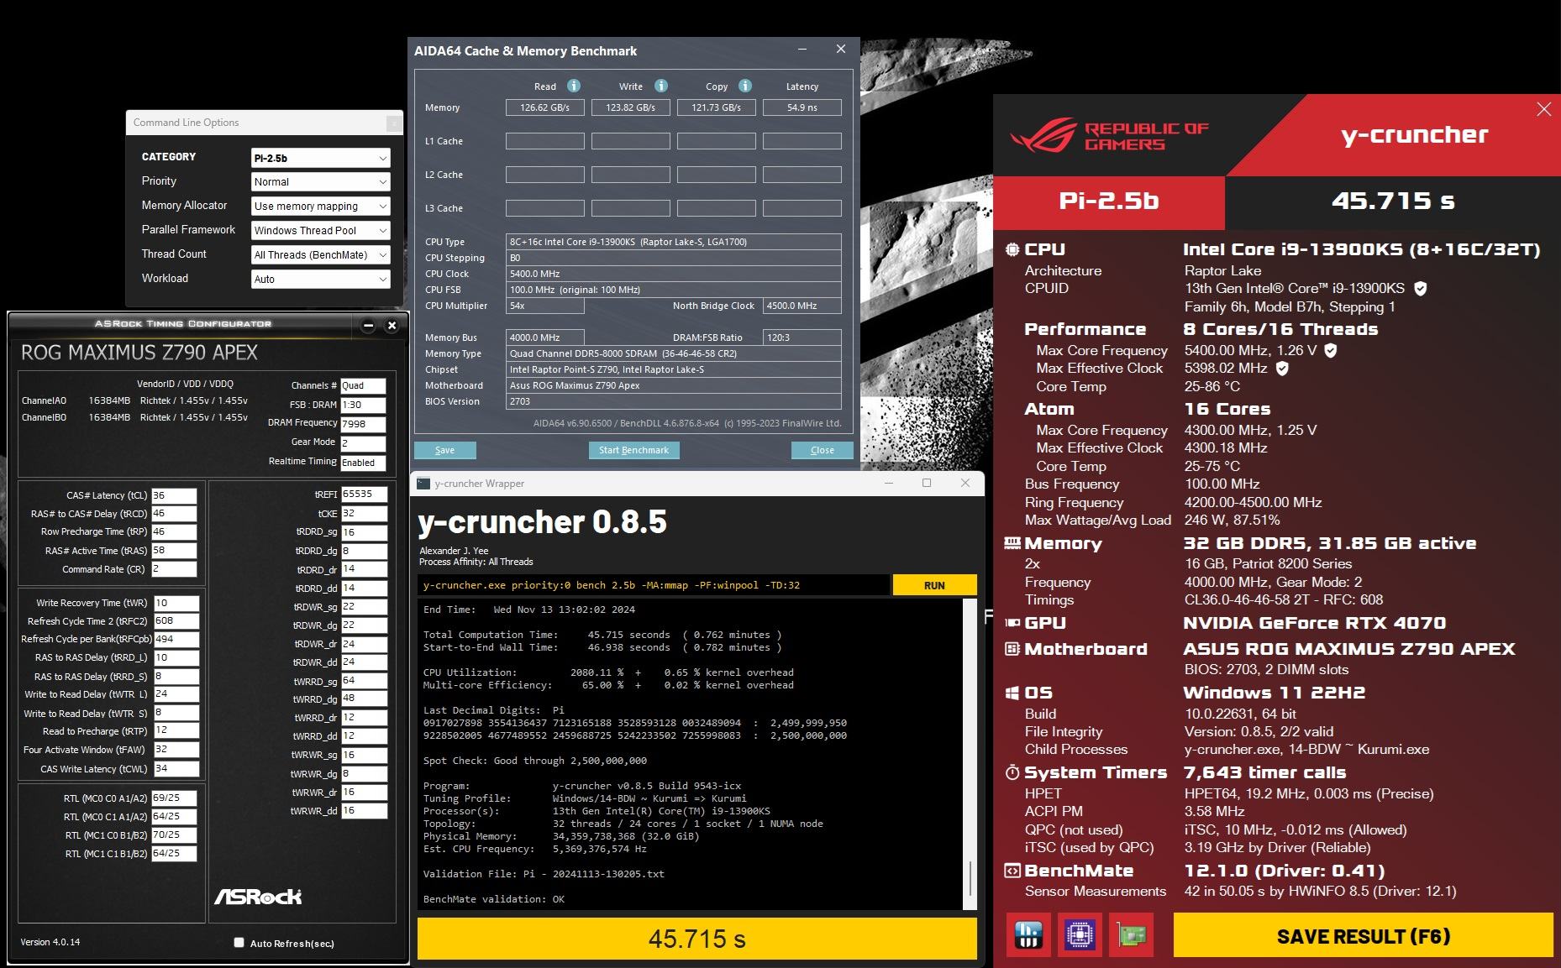Click the Pi-2.5b label in BenchMate
The width and height of the screenshot is (1561, 968).
pos(1109,201)
